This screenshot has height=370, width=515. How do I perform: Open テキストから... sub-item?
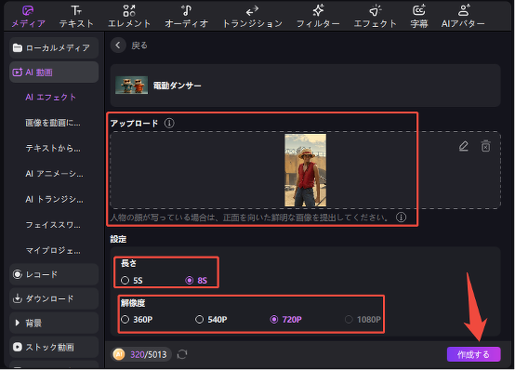[x=53, y=149]
